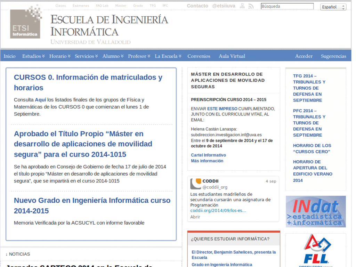
Task: Open the RSS feed icon
Action: tap(251, 6)
